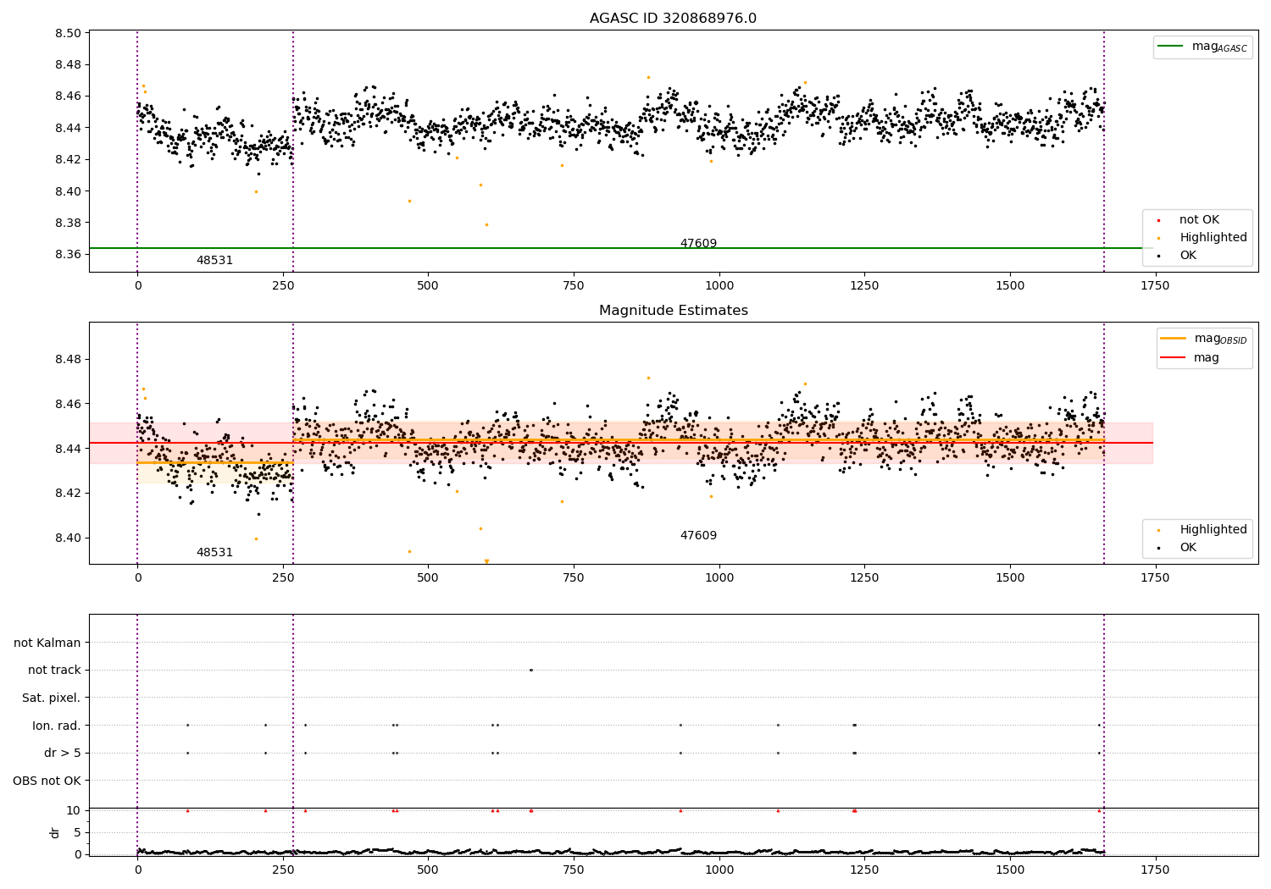
Task: Click the 'Highlighted' legend entry in middle plot
Action: coord(1213,530)
